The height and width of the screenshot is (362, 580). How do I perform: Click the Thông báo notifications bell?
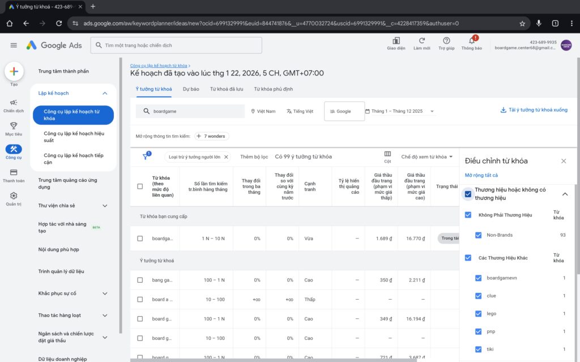(471, 41)
